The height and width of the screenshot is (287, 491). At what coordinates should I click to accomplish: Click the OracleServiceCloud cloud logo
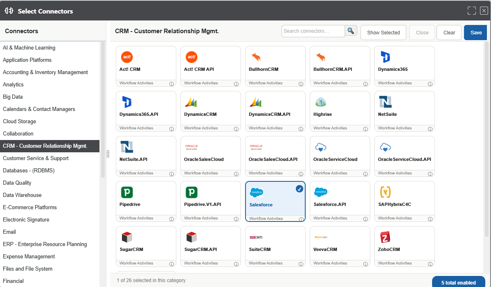[321, 147]
